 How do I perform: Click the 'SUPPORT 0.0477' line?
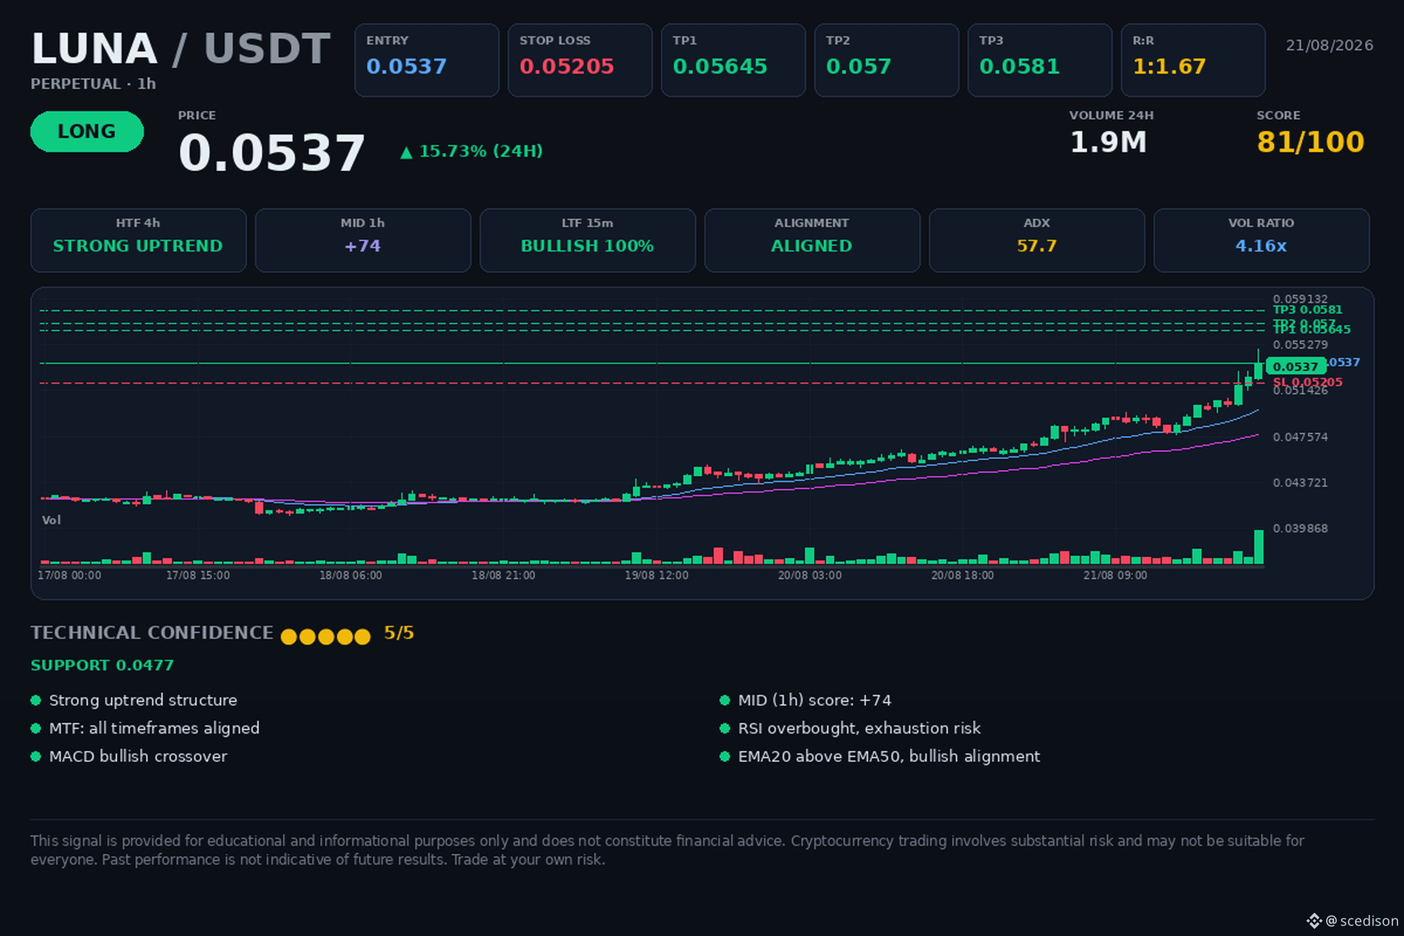102,666
